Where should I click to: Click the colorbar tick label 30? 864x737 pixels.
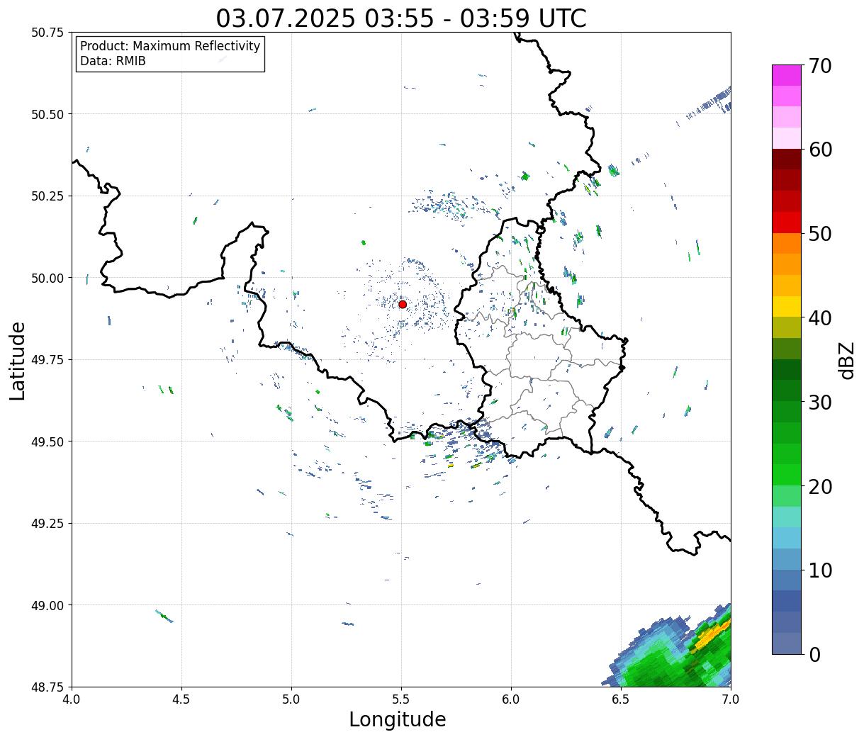(x=819, y=402)
